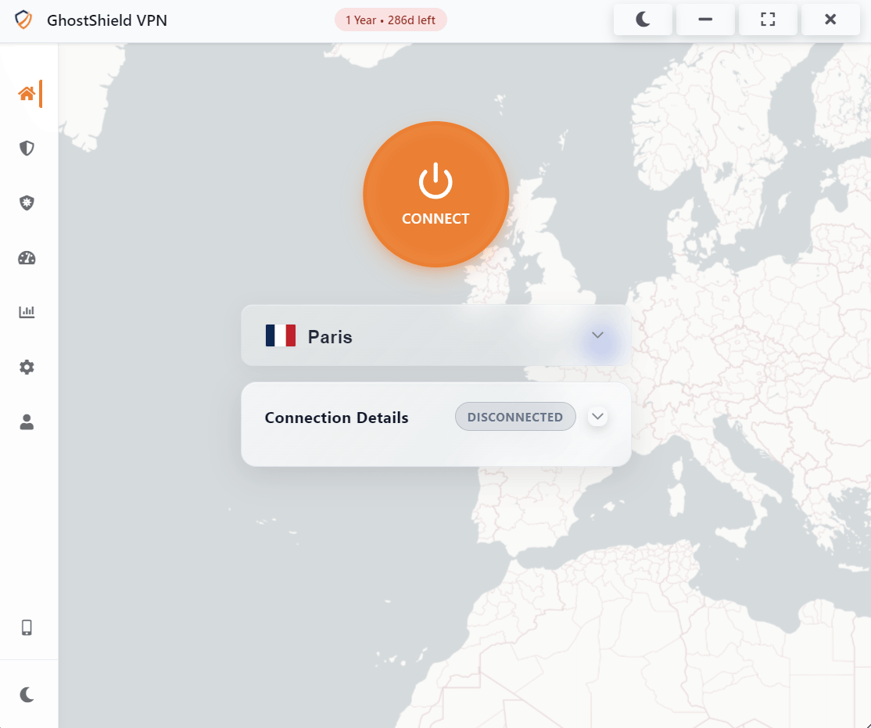This screenshot has height=728, width=871.
Task: Open the statistics bar chart page
Action: 27,313
